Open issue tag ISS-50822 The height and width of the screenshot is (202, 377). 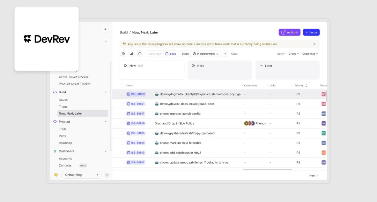tap(136, 94)
